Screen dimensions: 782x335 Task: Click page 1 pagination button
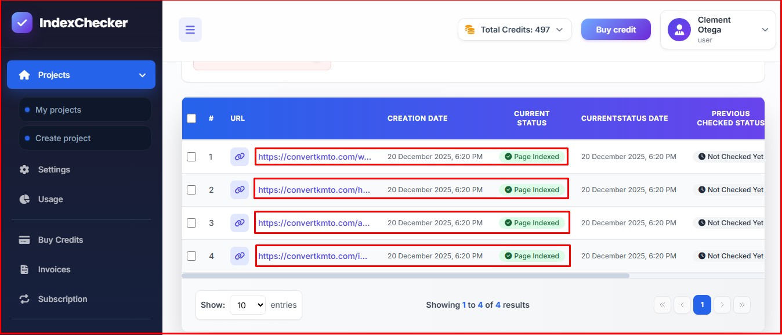[x=702, y=305]
